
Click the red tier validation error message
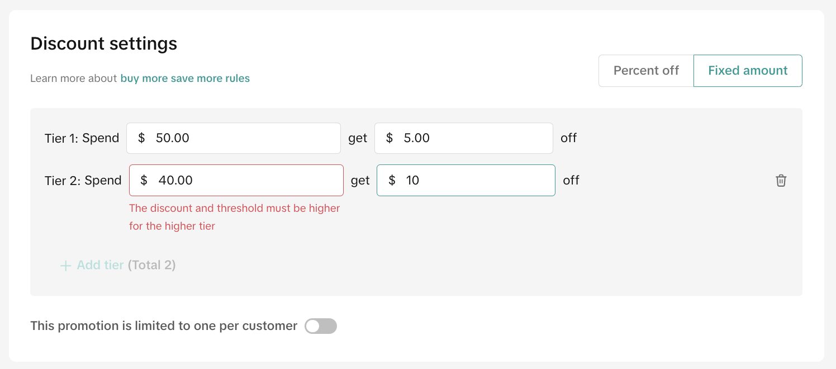[x=234, y=217]
